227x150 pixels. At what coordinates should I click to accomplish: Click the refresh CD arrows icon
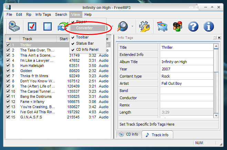click(63, 26)
